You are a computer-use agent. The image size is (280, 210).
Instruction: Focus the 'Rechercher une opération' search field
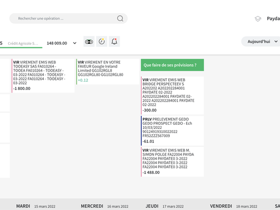[x=68, y=19]
